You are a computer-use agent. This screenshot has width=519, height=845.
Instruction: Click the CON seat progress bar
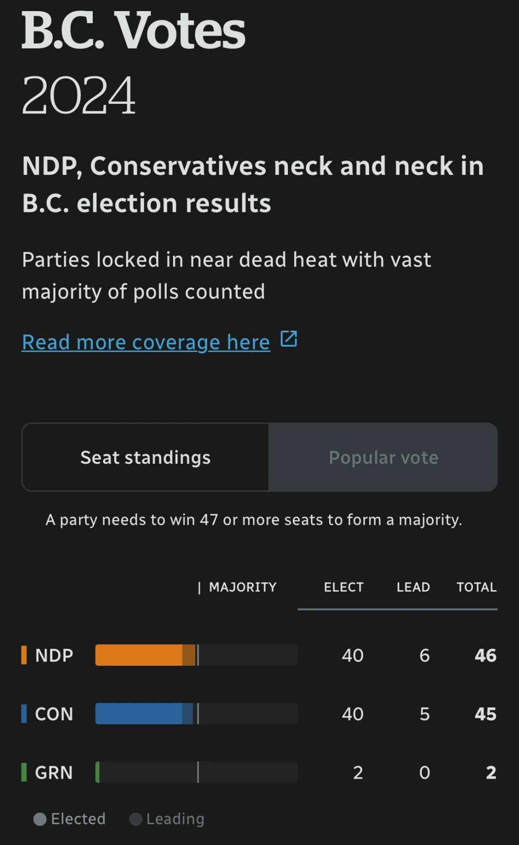pyautogui.click(x=196, y=714)
